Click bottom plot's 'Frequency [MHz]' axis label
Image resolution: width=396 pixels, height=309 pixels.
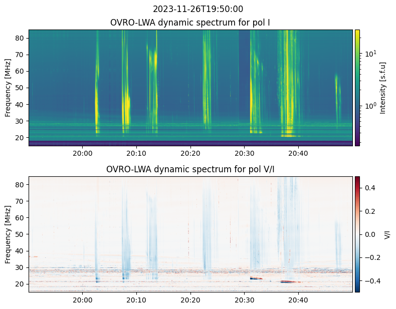[x=8, y=234]
